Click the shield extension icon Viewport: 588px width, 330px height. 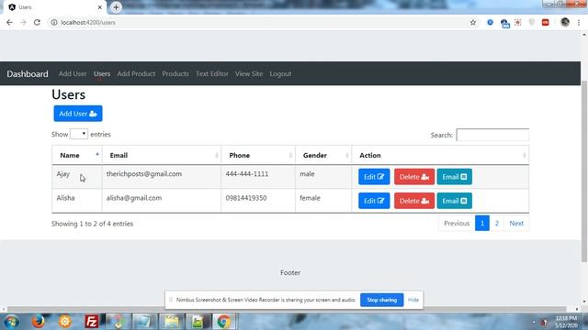pyautogui.click(x=531, y=22)
